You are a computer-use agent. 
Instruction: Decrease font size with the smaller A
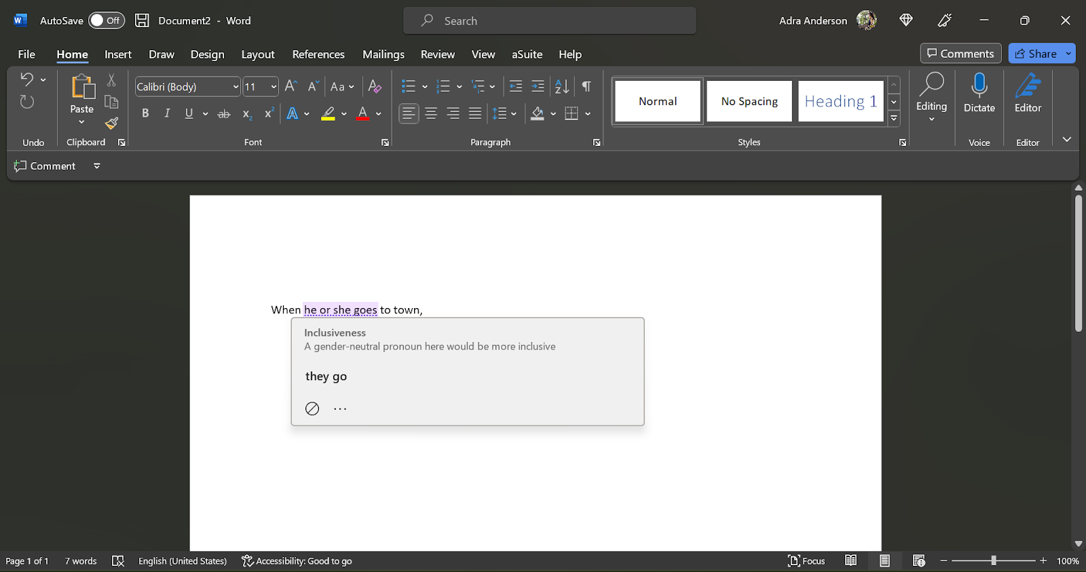312,86
